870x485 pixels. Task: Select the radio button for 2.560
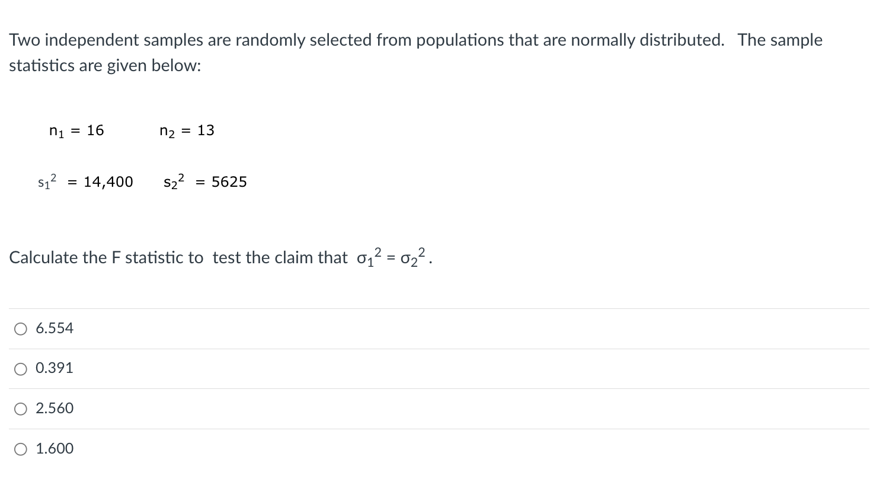[20, 409]
